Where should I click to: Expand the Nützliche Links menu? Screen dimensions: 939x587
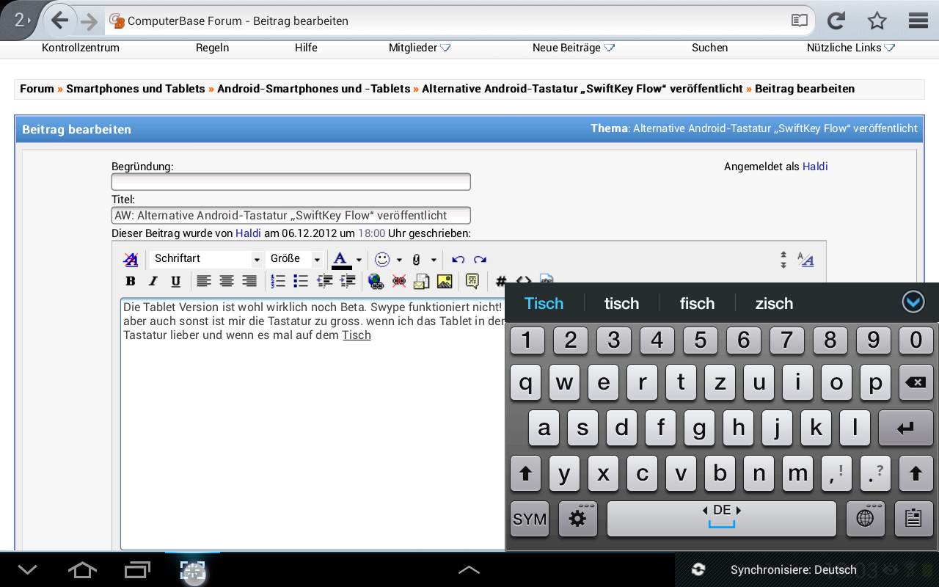point(851,48)
